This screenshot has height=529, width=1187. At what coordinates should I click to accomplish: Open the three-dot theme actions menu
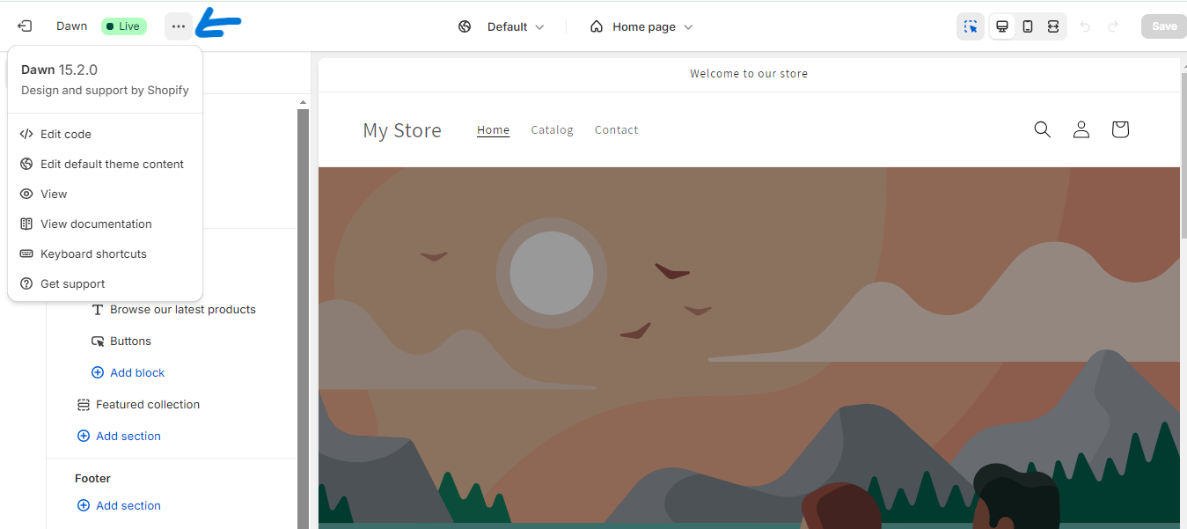point(179,26)
